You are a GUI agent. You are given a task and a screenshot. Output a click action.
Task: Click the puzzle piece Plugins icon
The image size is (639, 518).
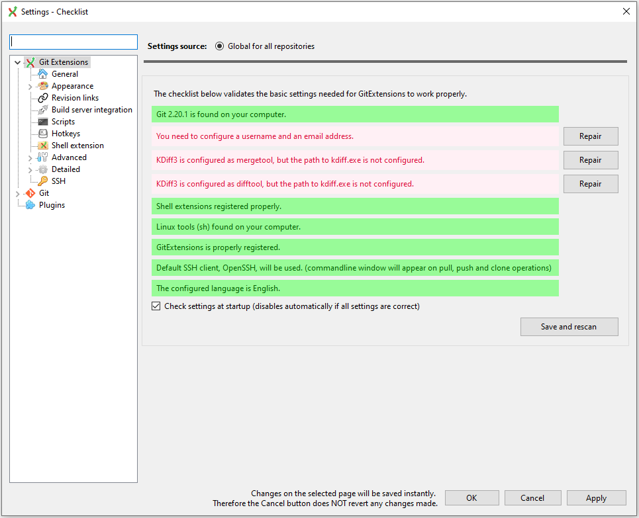pyautogui.click(x=30, y=205)
